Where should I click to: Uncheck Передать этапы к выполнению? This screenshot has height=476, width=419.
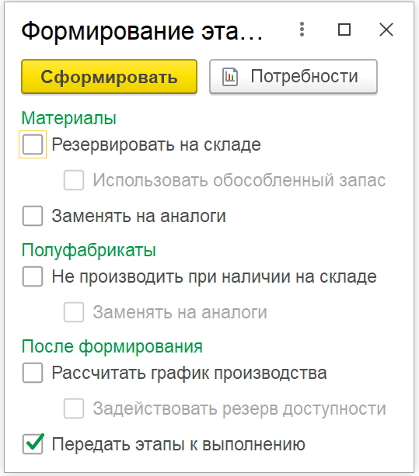point(33,444)
